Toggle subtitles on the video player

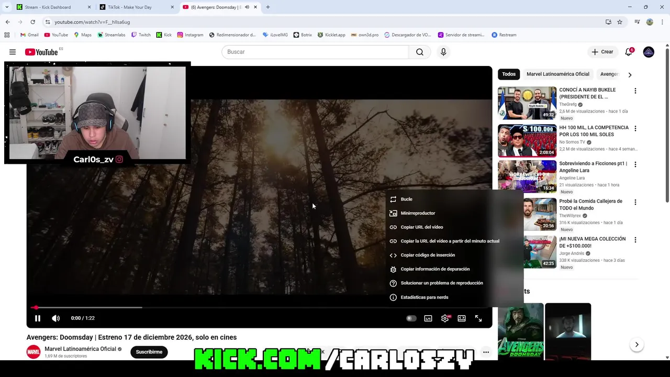click(x=428, y=318)
